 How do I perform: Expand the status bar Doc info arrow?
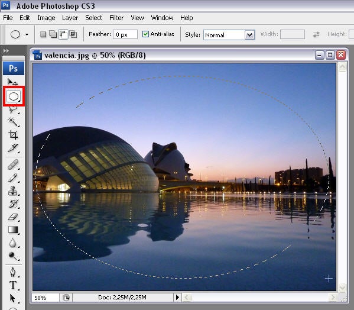(x=177, y=298)
